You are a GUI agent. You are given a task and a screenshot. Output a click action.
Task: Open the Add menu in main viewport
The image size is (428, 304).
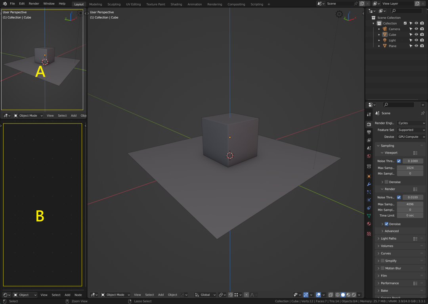tap(161, 295)
